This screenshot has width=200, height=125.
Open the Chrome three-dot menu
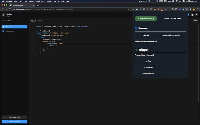point(197,9)
